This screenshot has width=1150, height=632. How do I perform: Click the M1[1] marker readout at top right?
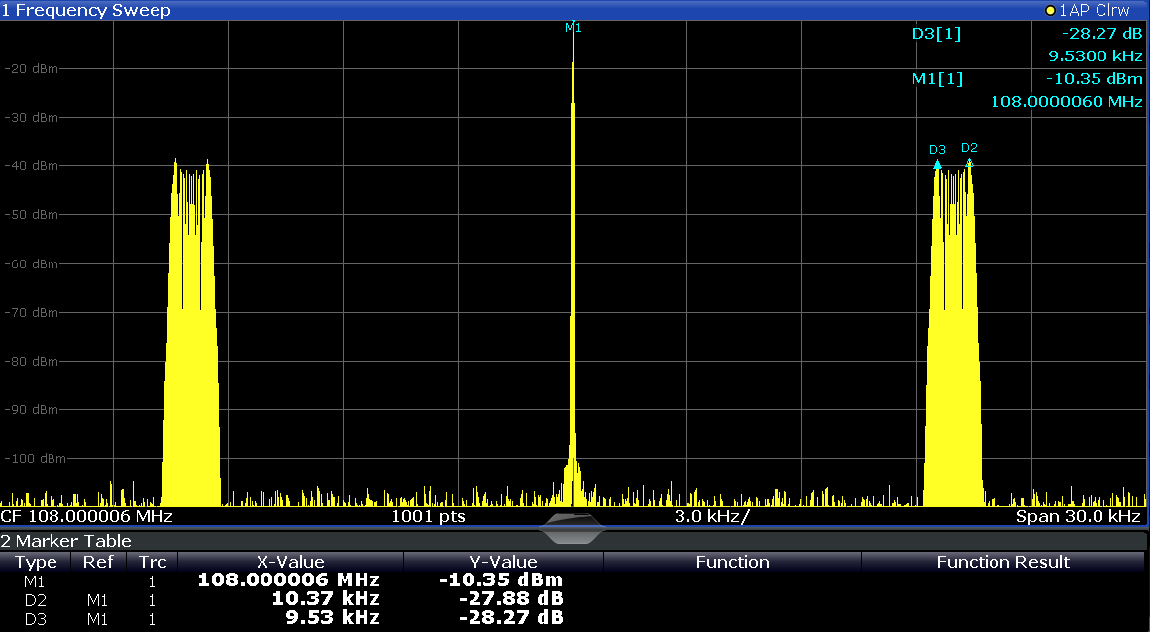tap(936, 79)
